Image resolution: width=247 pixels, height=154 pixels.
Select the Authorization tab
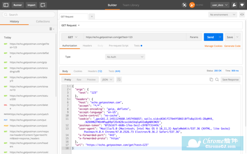70,46
